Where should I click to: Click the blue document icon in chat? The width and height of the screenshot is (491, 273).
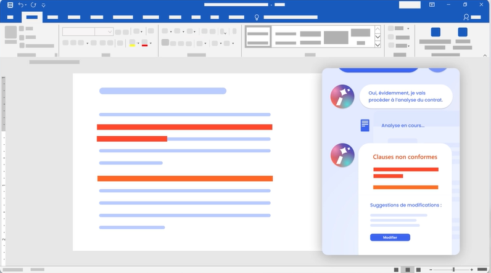tap(365, 125)
